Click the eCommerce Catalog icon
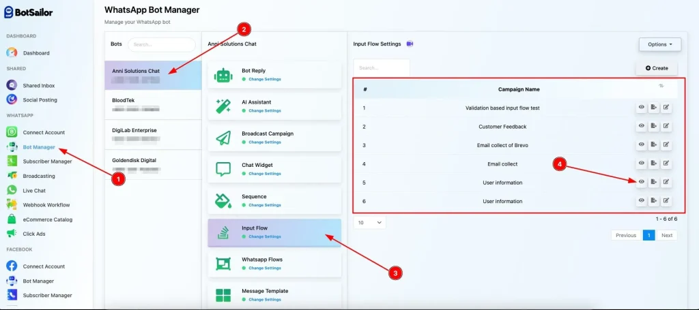This screenshot has width=699, height=310. click(x=12, y=219)
